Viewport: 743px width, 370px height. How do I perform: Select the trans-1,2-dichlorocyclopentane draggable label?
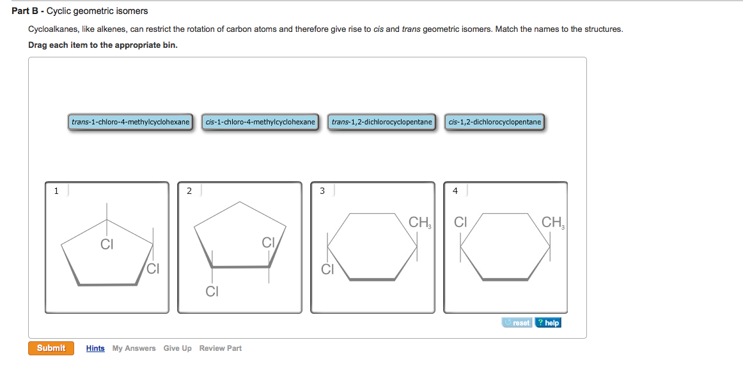point(381,122)
